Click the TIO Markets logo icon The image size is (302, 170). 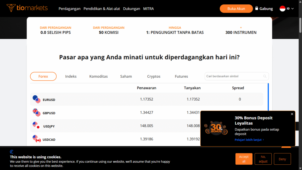click(x=11, y=7)
